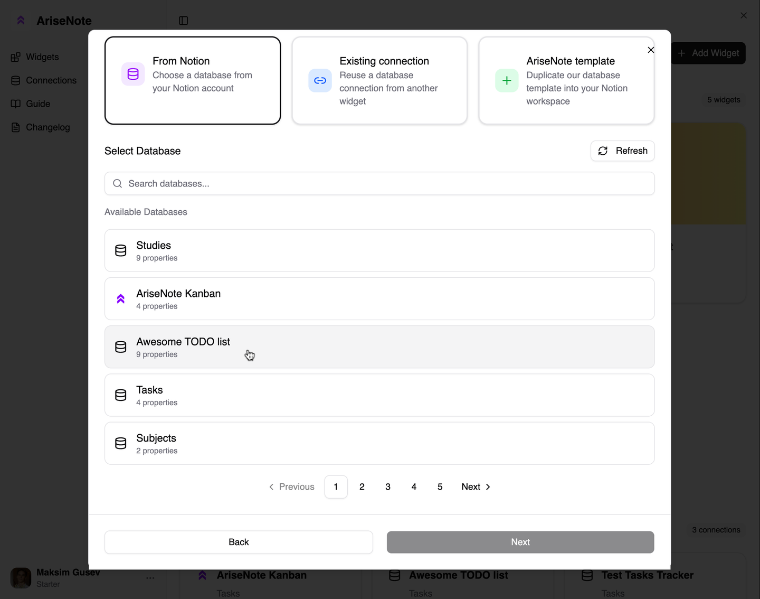Open the Guide sidebar item
This screenshot has height=599, width=760.
(x=31, y=104)
